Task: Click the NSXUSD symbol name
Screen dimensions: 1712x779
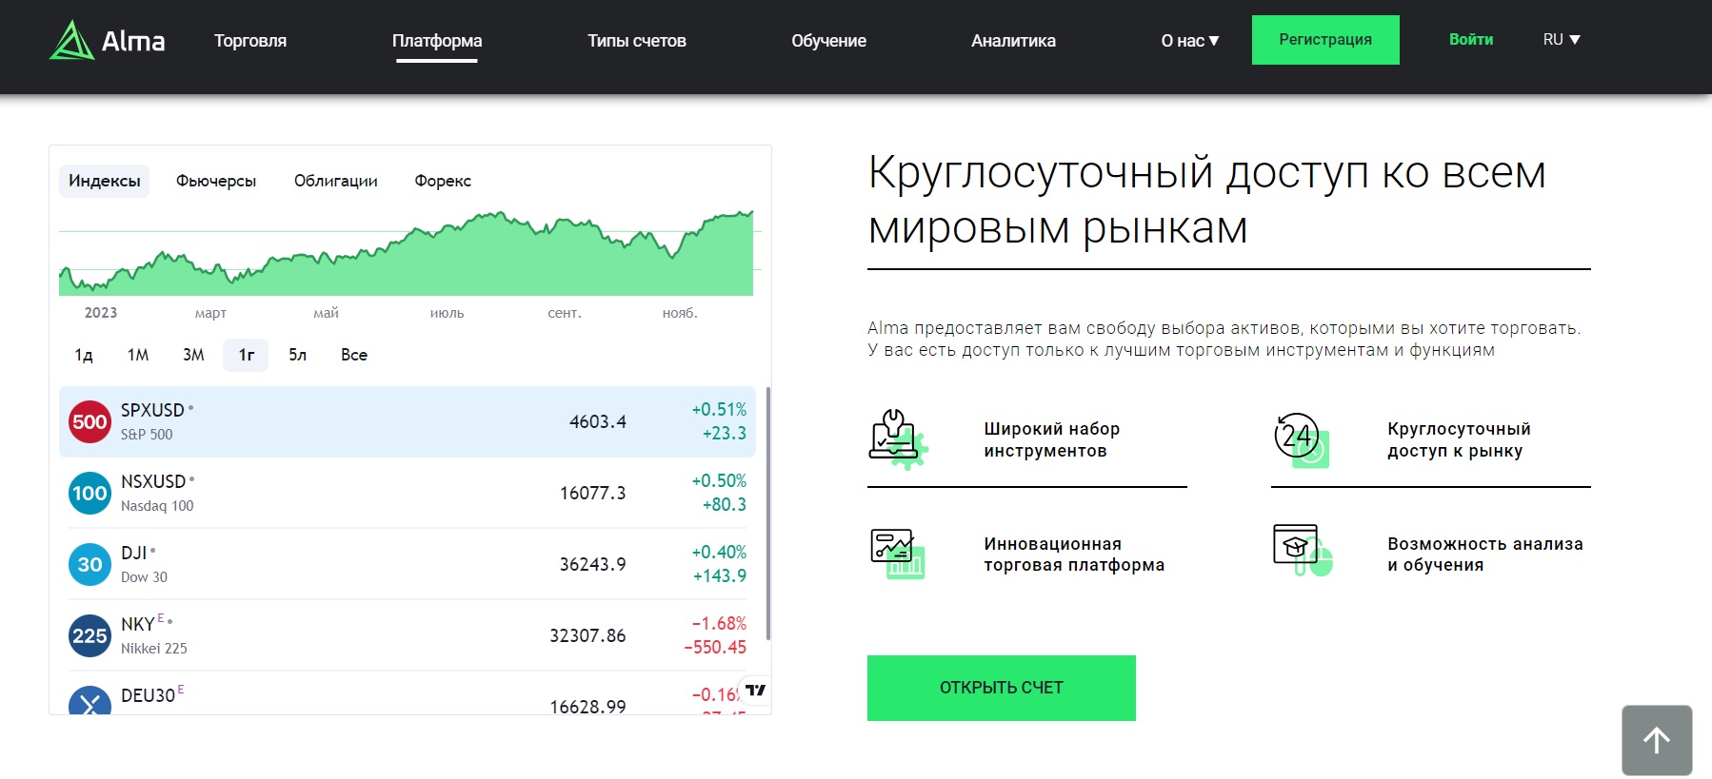Action: [x=153, y=481]
